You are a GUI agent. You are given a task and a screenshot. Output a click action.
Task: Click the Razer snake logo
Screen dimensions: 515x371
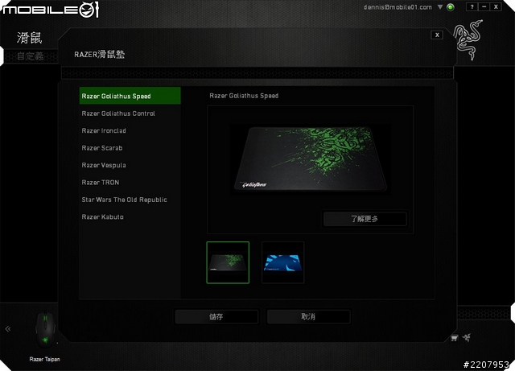[468, 39]
